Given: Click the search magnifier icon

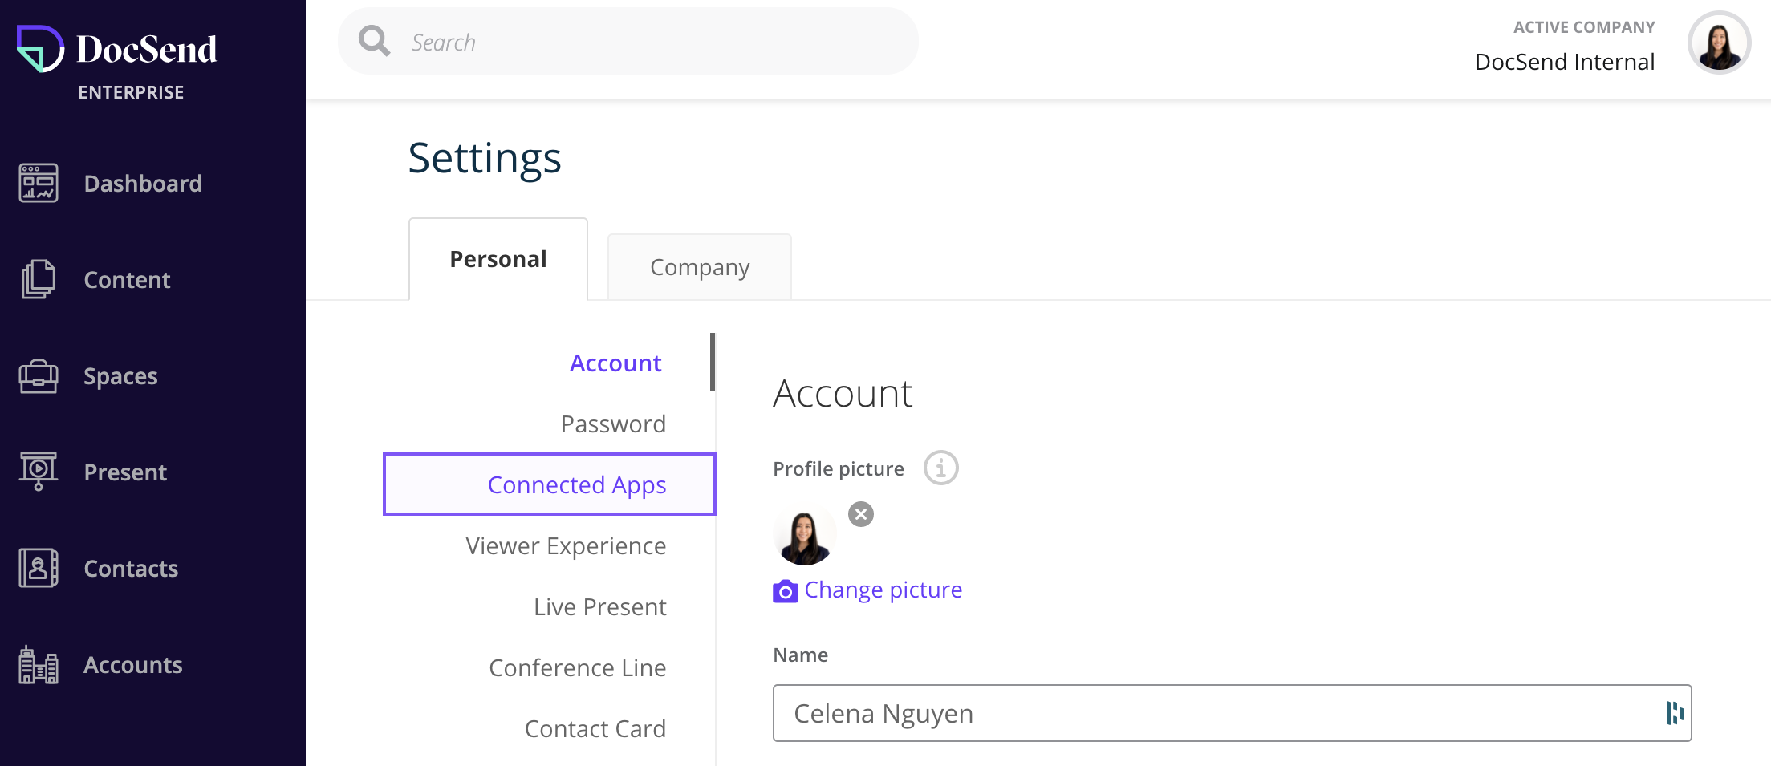Looking at the screenshot, I should tap(373, 40).
